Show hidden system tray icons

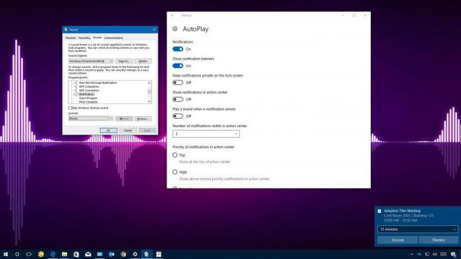click(412, 254)
